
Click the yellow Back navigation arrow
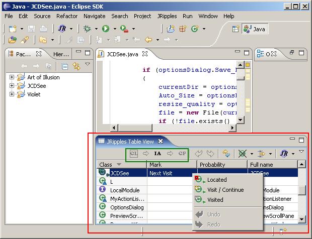[148, 40]
